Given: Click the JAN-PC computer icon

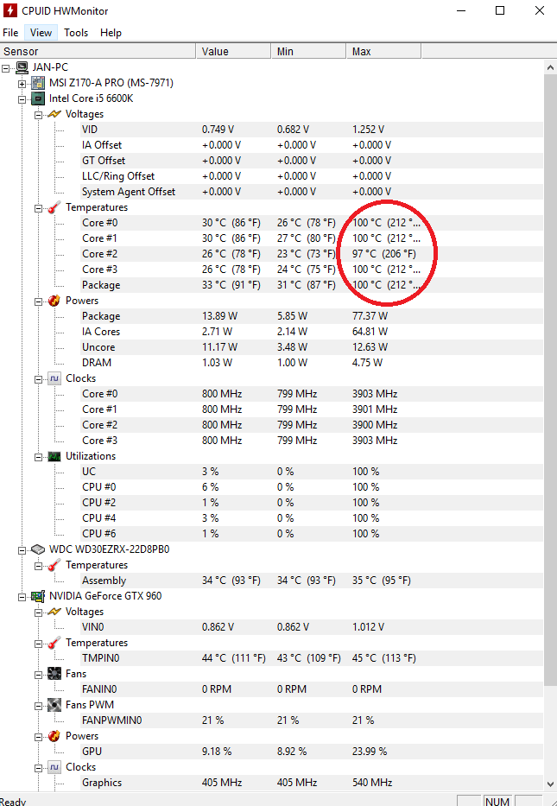Looking at the screenshot, I should 22,67.
